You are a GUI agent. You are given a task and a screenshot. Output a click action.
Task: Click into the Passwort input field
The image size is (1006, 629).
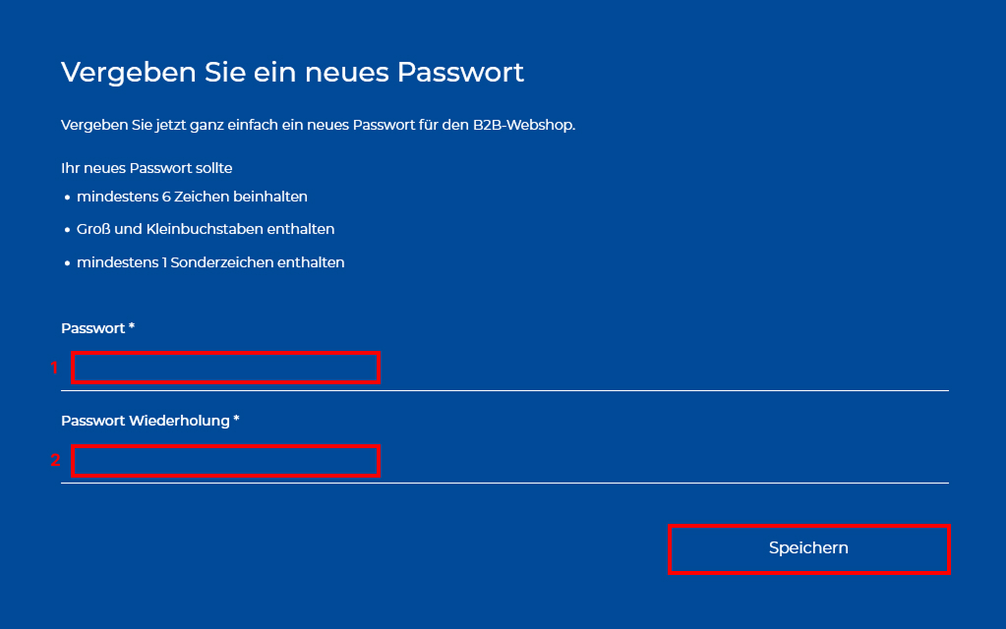(x=225, y=368)
